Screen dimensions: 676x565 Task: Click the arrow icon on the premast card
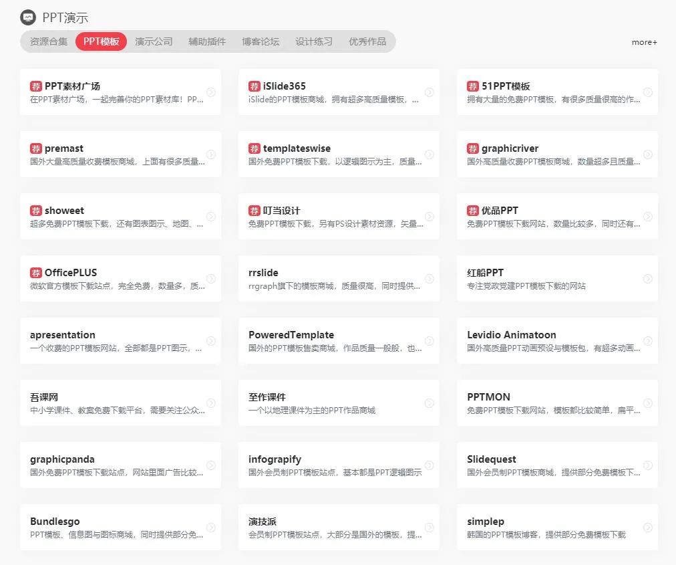(x=211, y=154)
